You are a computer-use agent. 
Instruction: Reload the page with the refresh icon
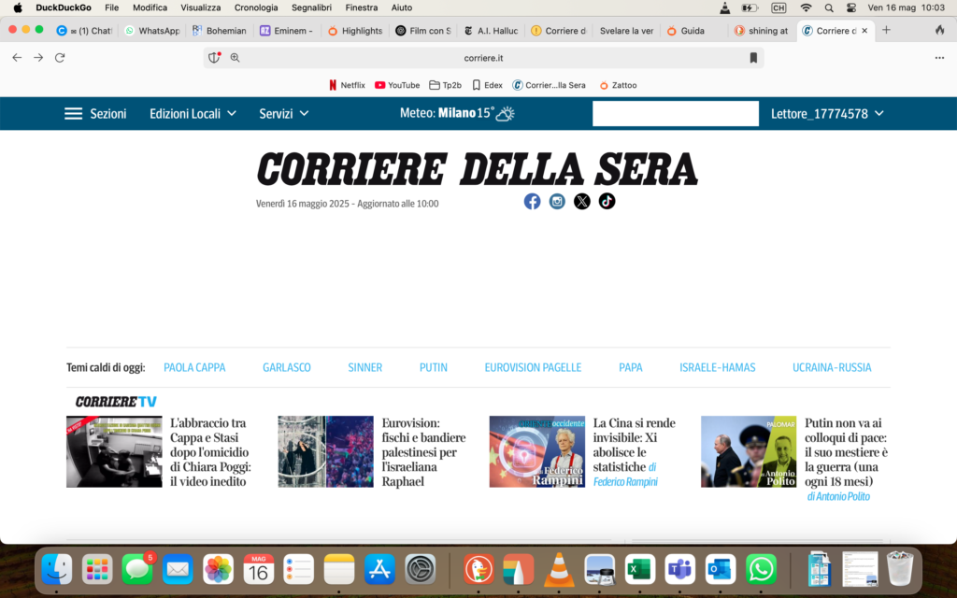point(60,58)
